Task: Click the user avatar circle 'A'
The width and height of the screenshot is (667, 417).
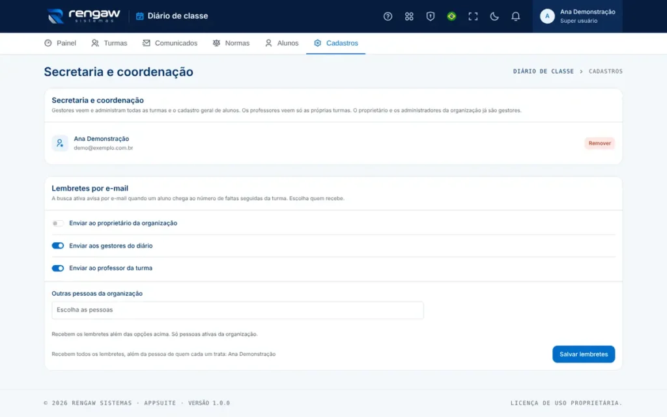Action: [x=547, y=16]
